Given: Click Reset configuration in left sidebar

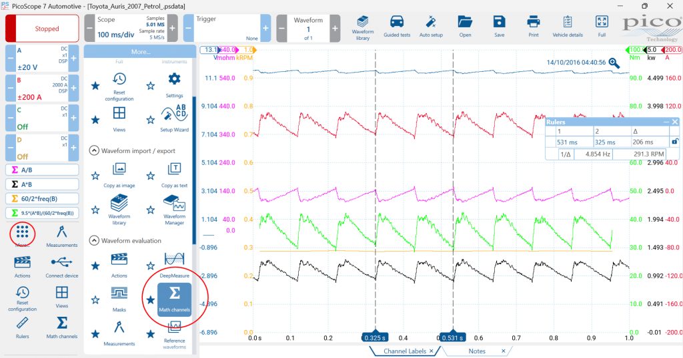Looking at the screenshot, I should (x=22, y=299).
